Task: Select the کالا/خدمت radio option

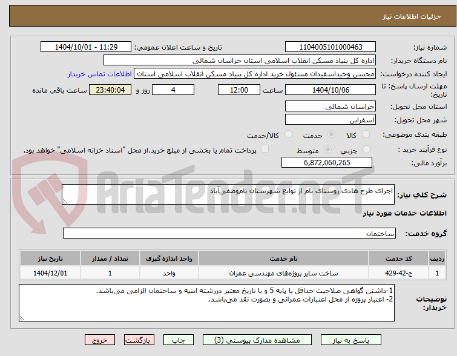Action: [288, 134]
